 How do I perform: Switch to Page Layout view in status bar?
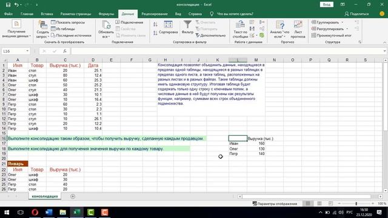[x=319, y=203]
